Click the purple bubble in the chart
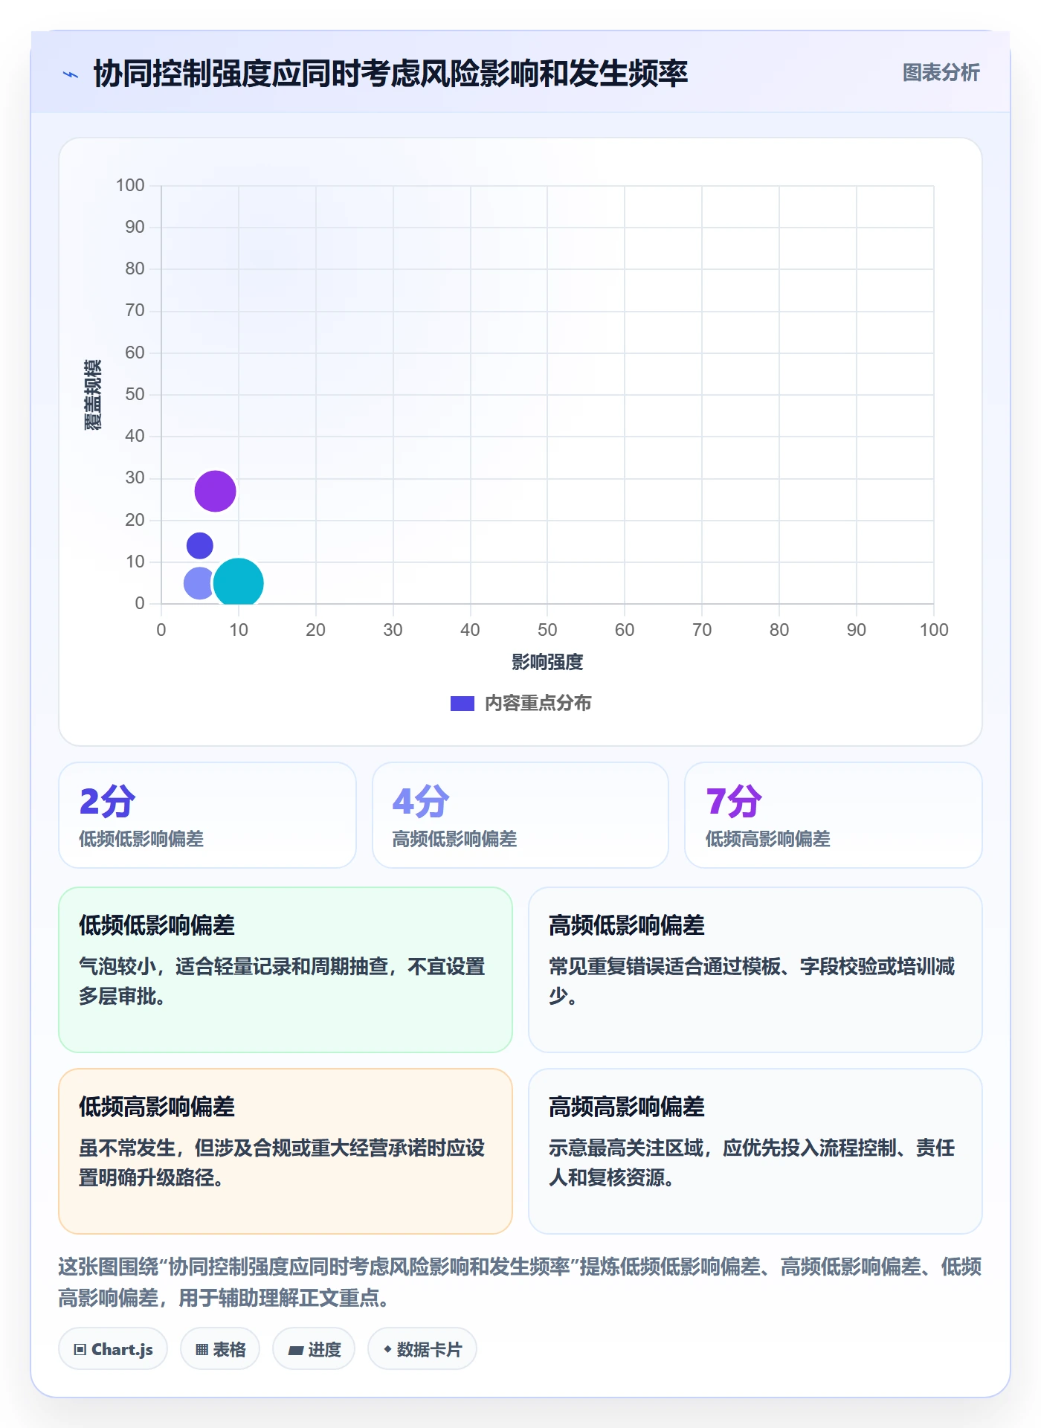Screen dimensions: 1041x1428 pos(216,491)
